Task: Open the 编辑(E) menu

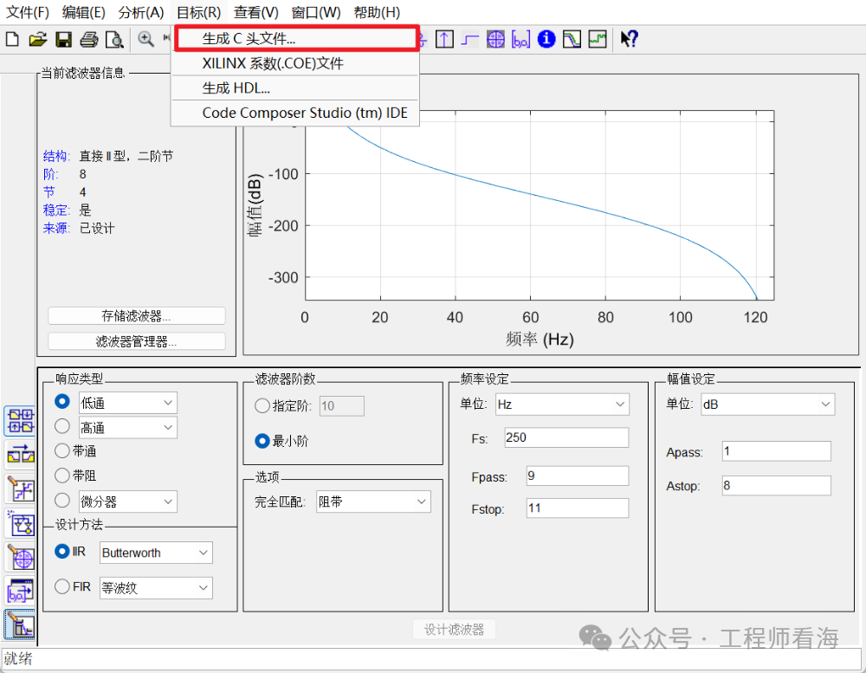Action: tap(84, 12)
